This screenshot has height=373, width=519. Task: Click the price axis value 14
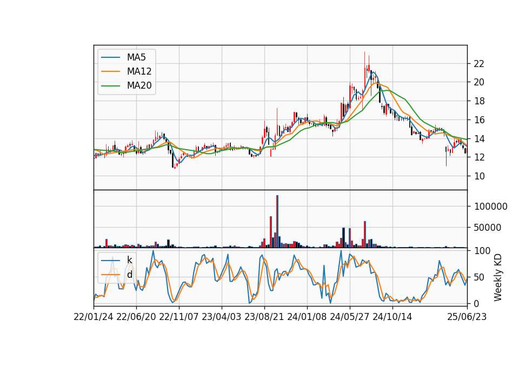pos(480,139)
